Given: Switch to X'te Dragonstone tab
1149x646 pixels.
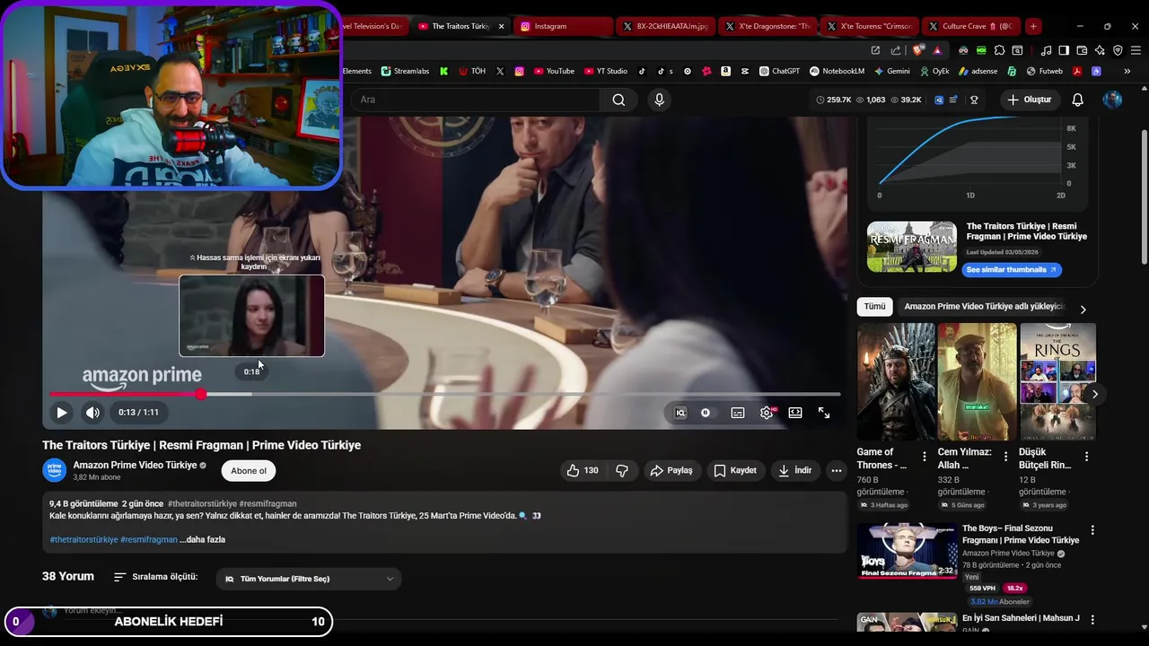Looking at the screenshot, I should tap(767, 26).
